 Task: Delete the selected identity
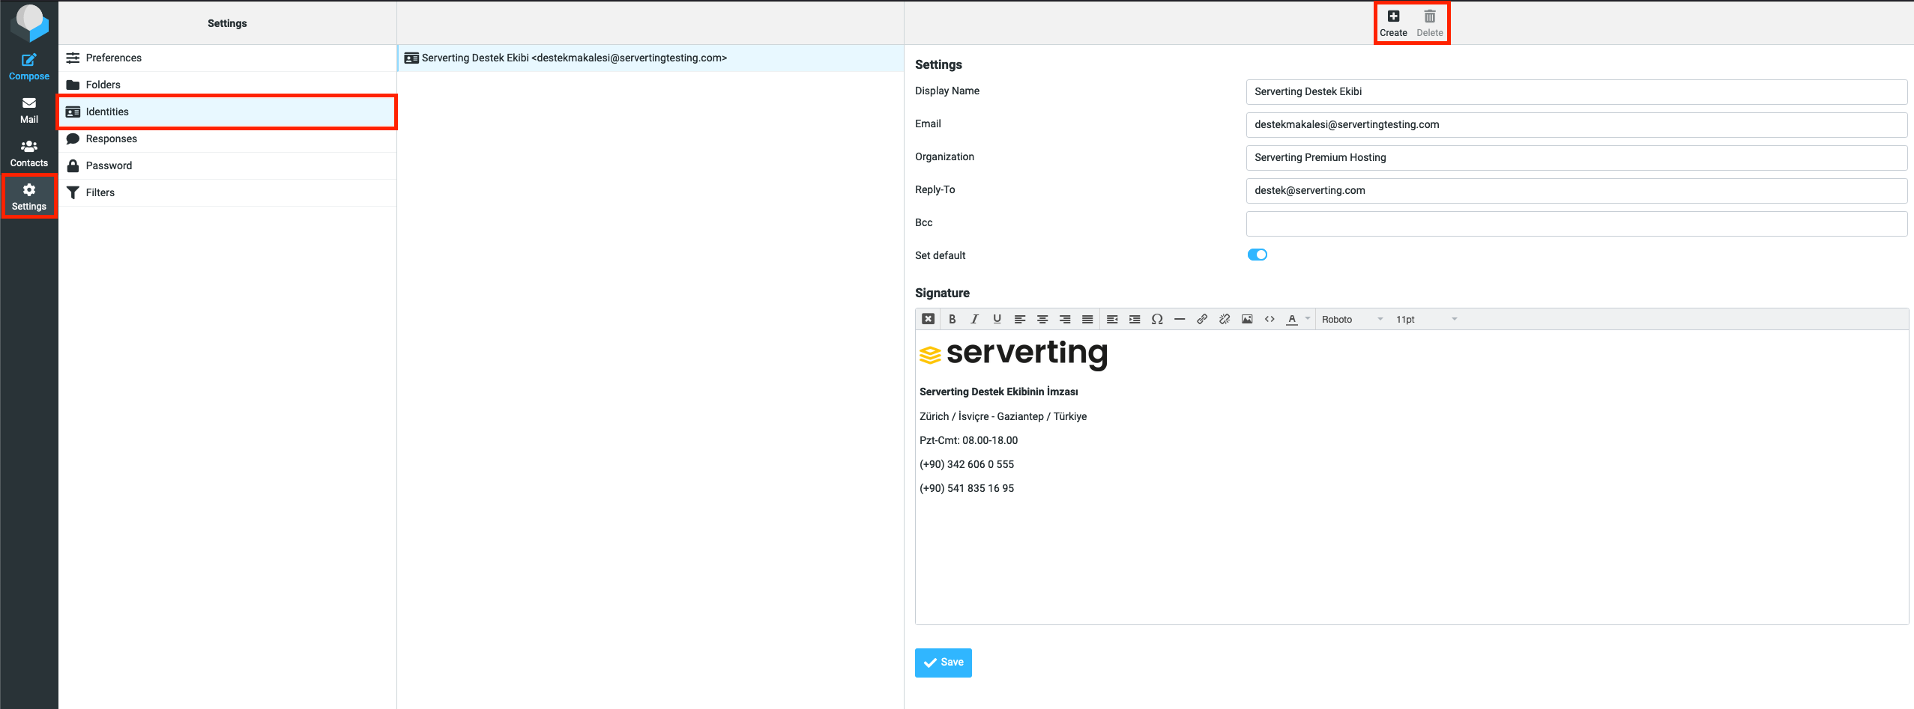pos(1429,23)
